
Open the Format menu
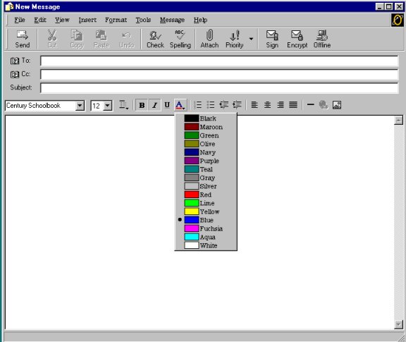tap(116, 20)
